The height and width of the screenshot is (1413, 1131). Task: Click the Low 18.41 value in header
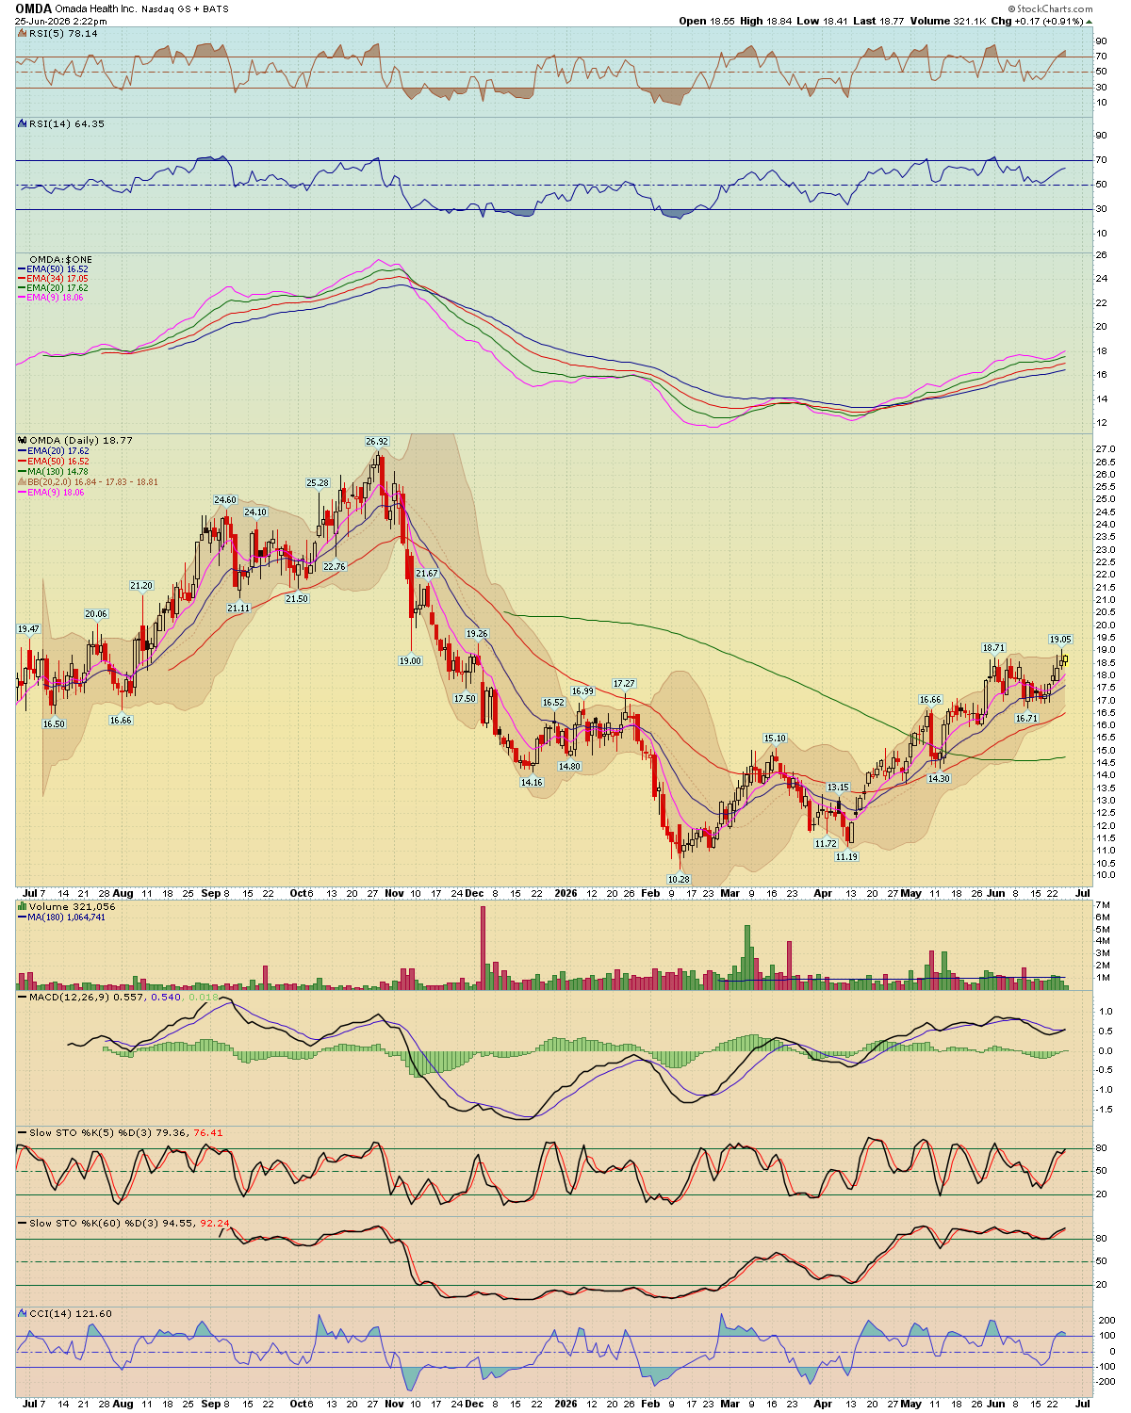823,21
